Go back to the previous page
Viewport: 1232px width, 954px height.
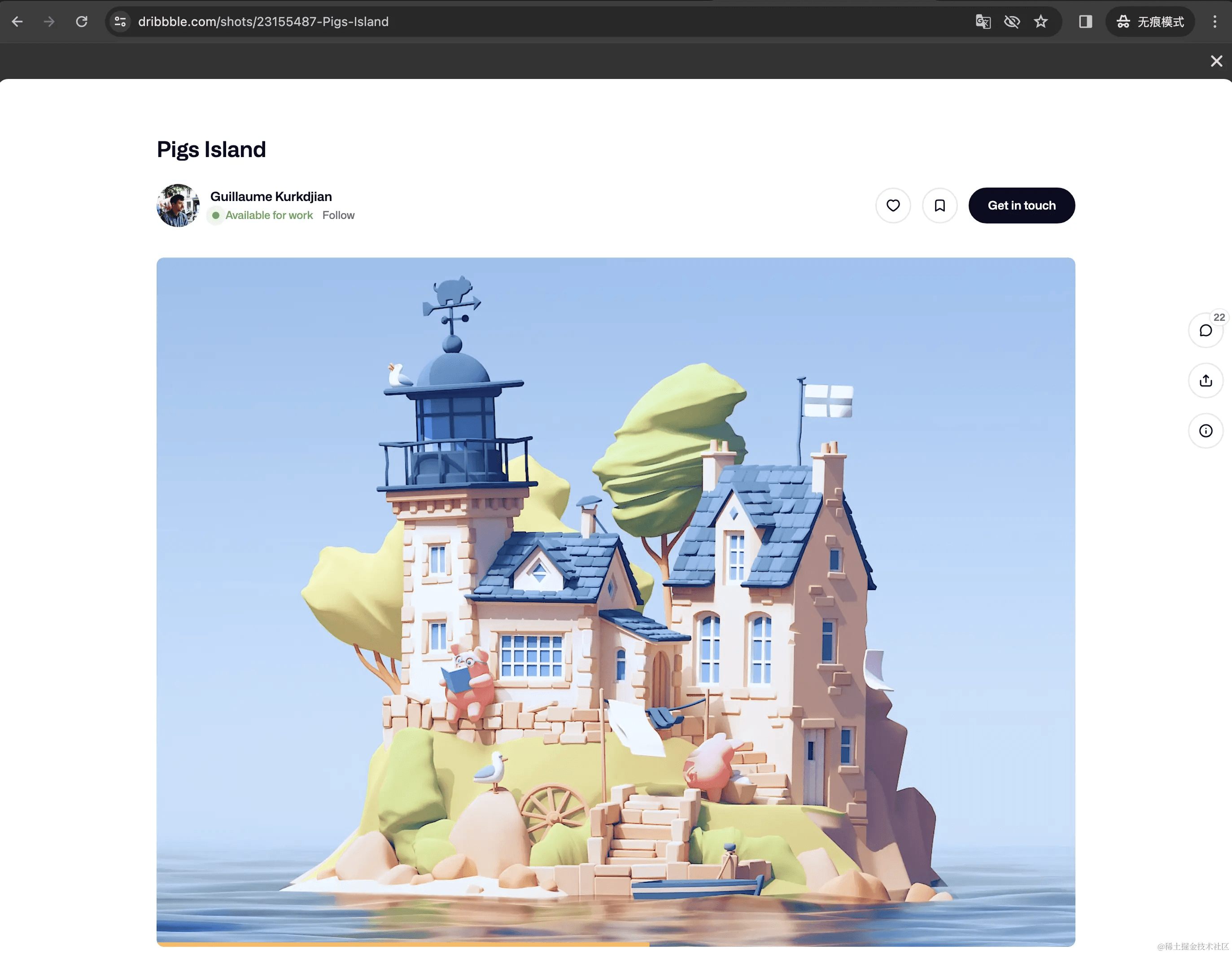coord(17,22)
